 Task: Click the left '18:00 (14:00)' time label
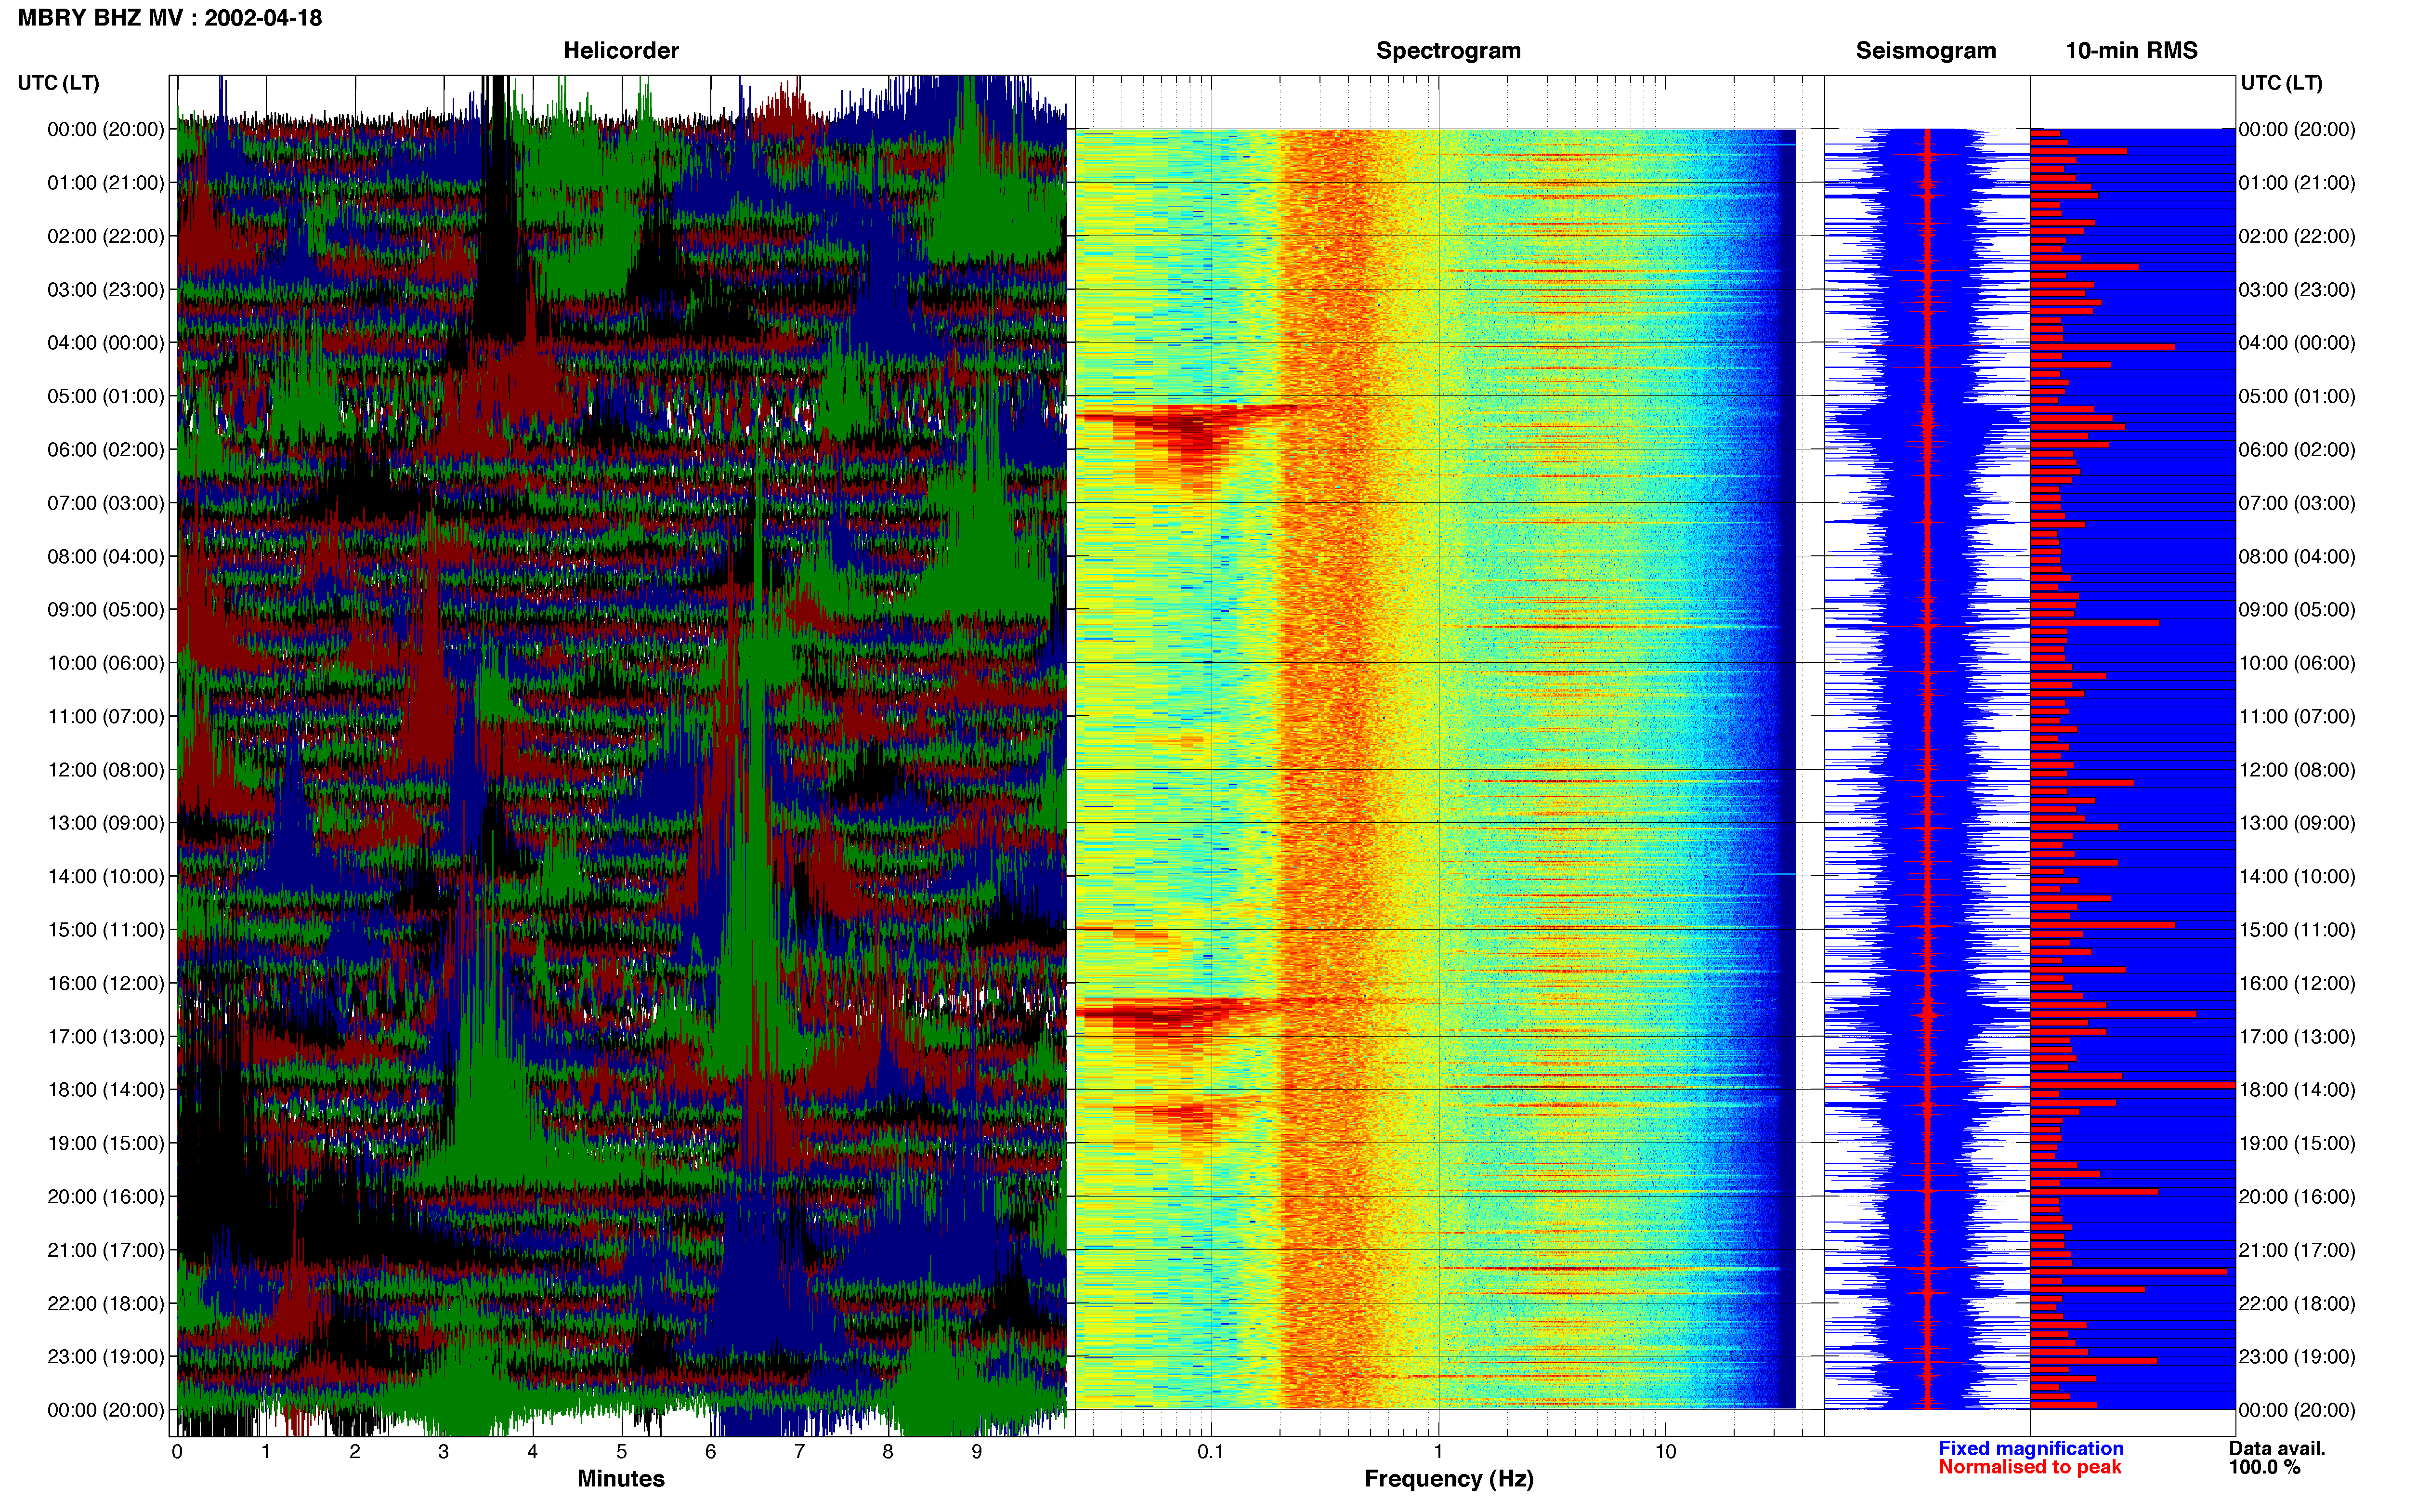pyautogui.click(x=106, y=1090)
